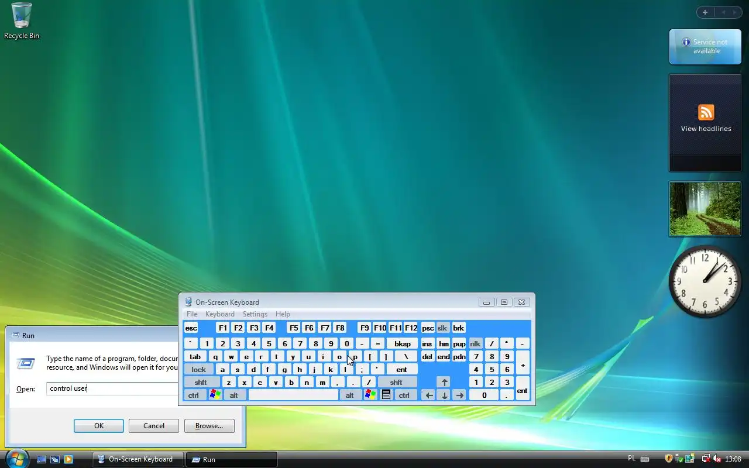Open the RSS View headlines gadget
The image size is (749, 468).
[x=705, y=122]
